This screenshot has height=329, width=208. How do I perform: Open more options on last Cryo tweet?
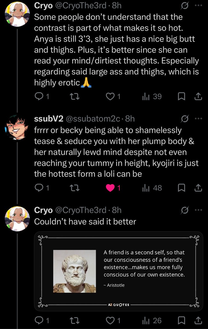click(198, 210)
